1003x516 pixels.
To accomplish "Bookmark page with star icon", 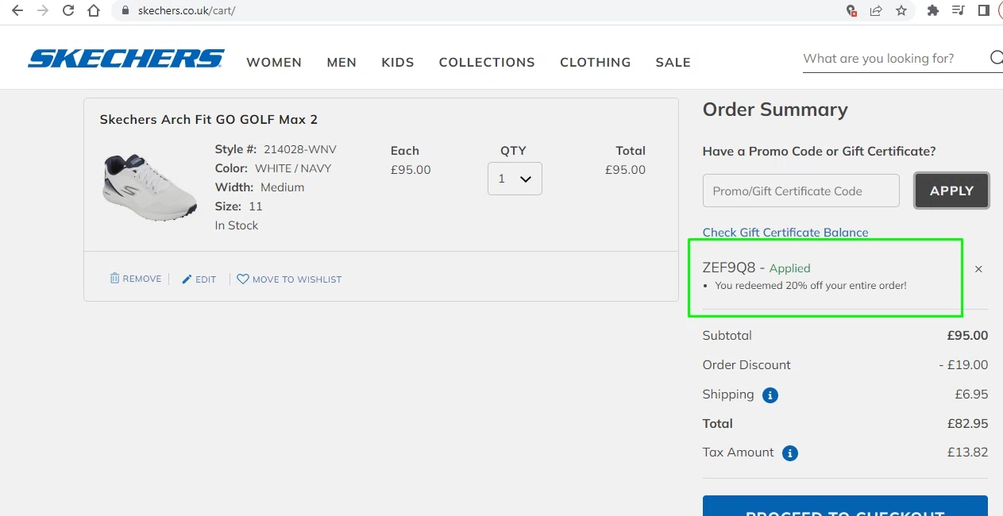I will click(901, 11).
